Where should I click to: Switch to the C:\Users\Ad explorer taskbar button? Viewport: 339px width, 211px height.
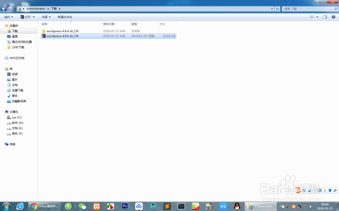point(261,206)
